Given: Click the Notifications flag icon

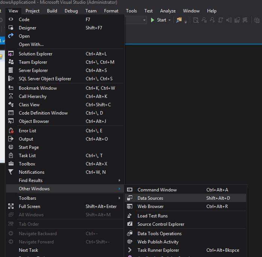Looking at the screenshot, I should click(11, 172).
